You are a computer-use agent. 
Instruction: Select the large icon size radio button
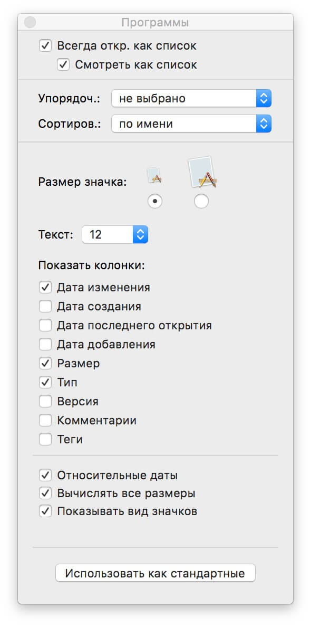[201, 202]
